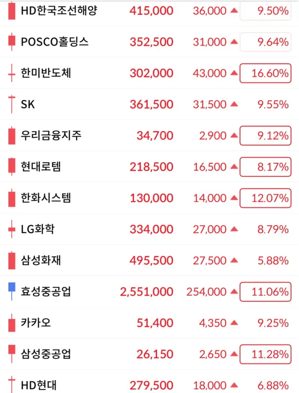Open the 우리금융지주 stock name
The width and height of the screenshot is (299, 393).
51,136
